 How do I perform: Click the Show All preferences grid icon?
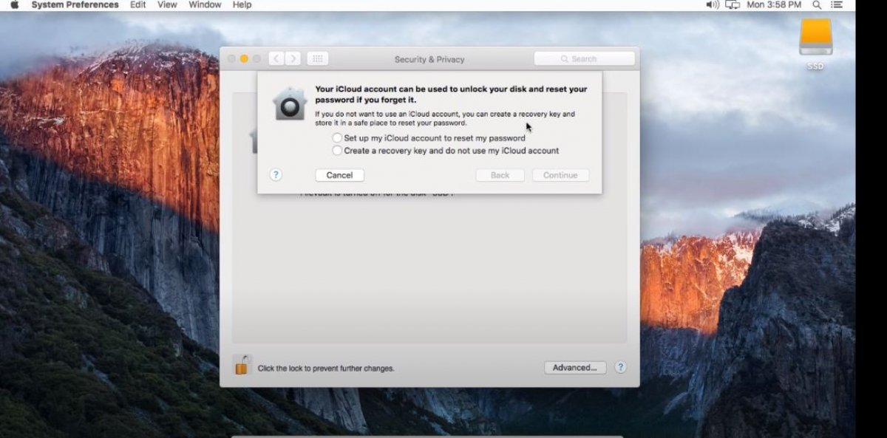click(316, 58)
